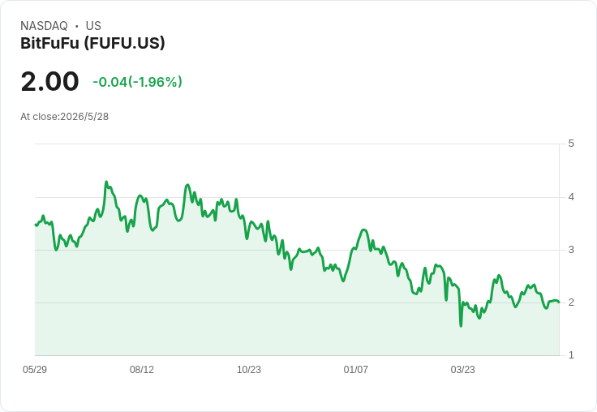The width and height of the screenshot is (597, 412).
Task: Select the 3 price axis label
Action: coord(571,250)
